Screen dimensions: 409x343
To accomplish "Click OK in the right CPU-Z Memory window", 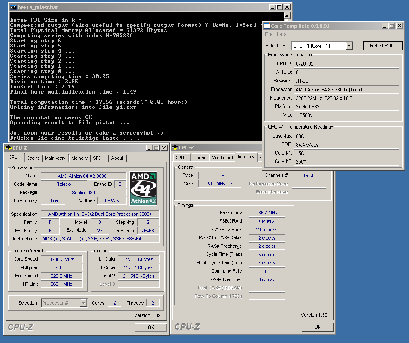I will 318,327.
